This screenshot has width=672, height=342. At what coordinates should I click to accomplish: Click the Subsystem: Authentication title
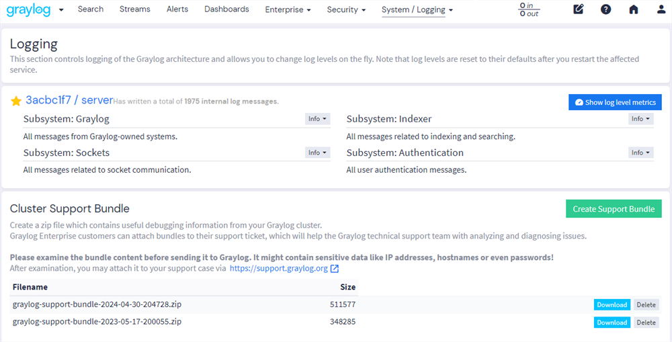click(x=405, y=153)
